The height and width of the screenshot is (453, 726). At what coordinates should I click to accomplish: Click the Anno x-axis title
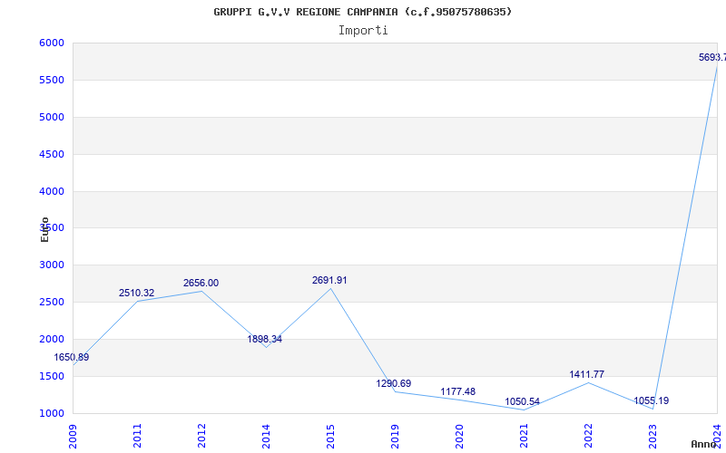[704, 444]
